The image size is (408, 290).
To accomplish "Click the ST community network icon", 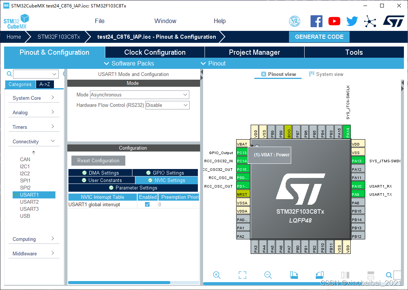I will (370, 21).
